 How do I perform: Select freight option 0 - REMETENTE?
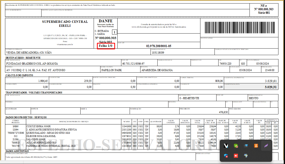[x=189, y=98]
